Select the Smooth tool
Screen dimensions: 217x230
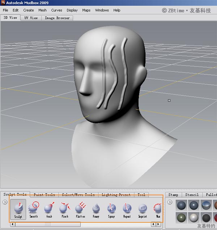(34, 209)
